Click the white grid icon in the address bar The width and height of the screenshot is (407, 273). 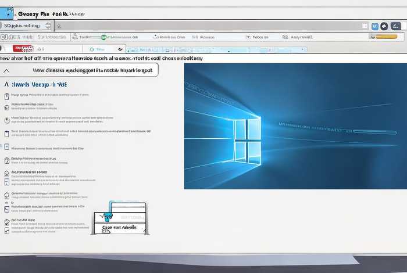click(x=365, y=26)
